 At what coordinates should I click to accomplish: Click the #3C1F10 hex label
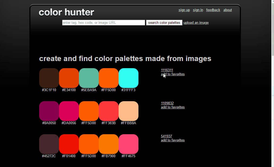point(49,90)
